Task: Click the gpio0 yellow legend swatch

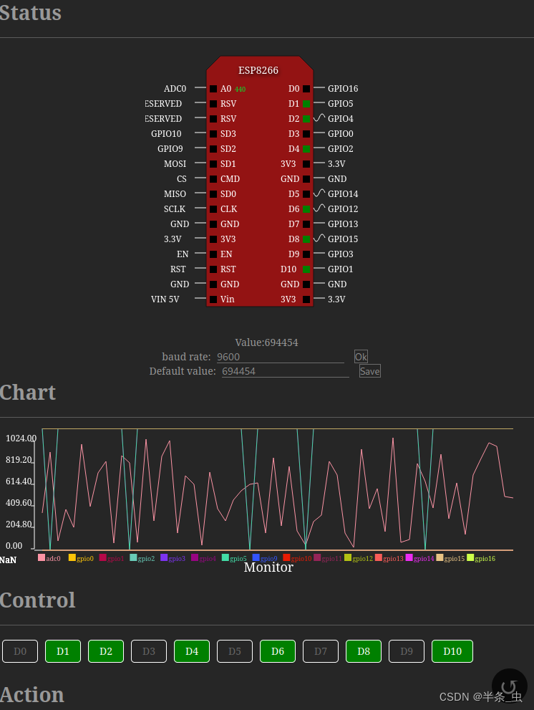Action: pos(72,557)
